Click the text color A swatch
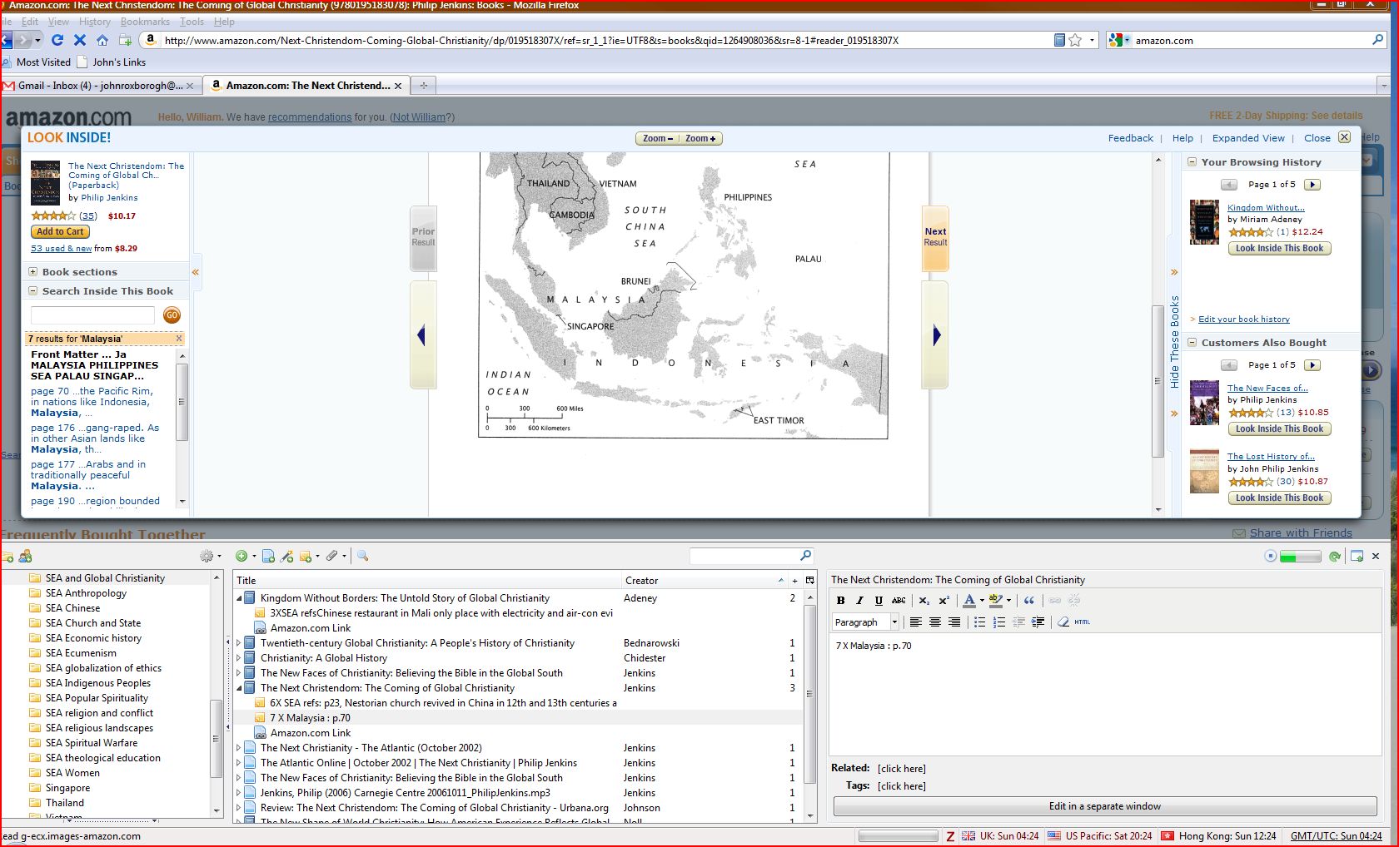The image size is (1399, 847). coord(969,600)
